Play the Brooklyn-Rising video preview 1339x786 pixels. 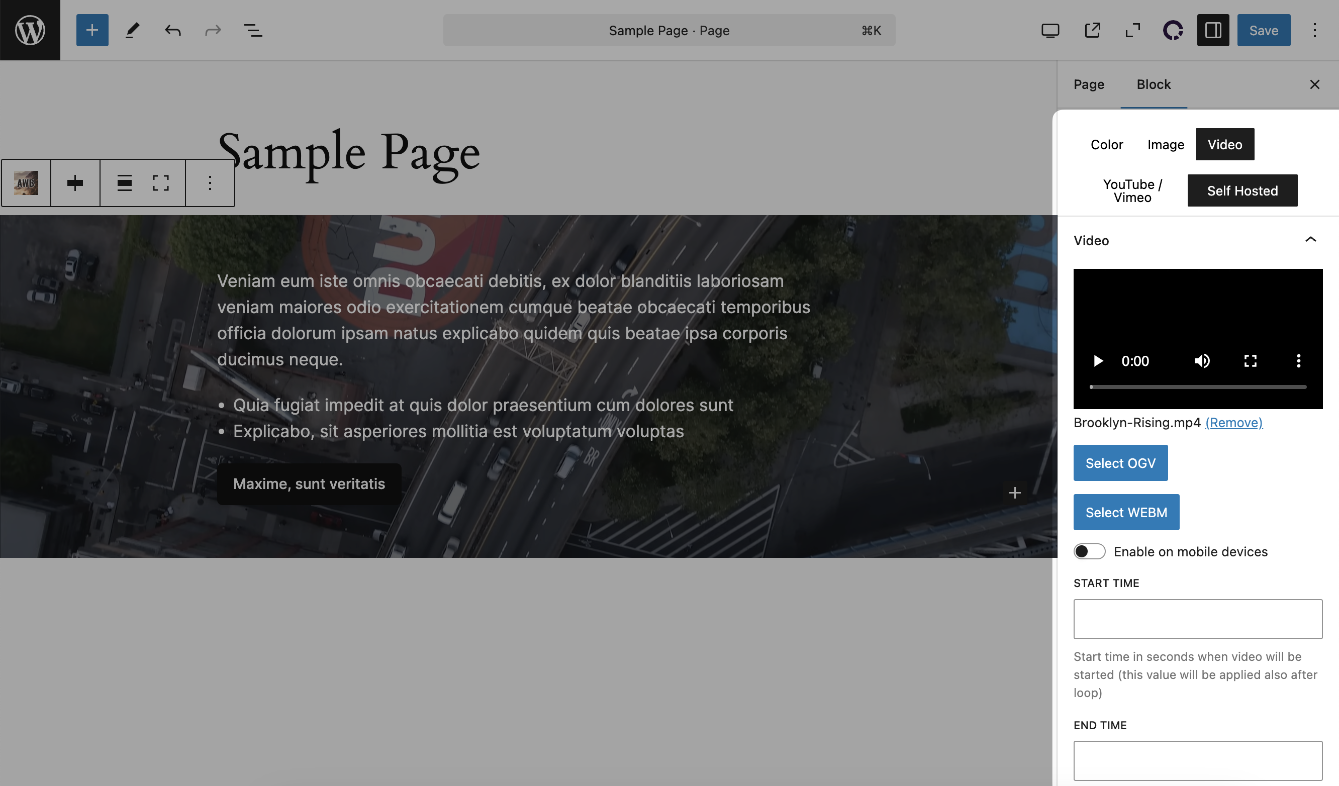(1098, 361)
